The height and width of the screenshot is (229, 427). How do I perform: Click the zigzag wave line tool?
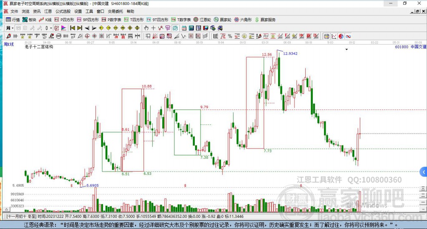pos(184,36)
